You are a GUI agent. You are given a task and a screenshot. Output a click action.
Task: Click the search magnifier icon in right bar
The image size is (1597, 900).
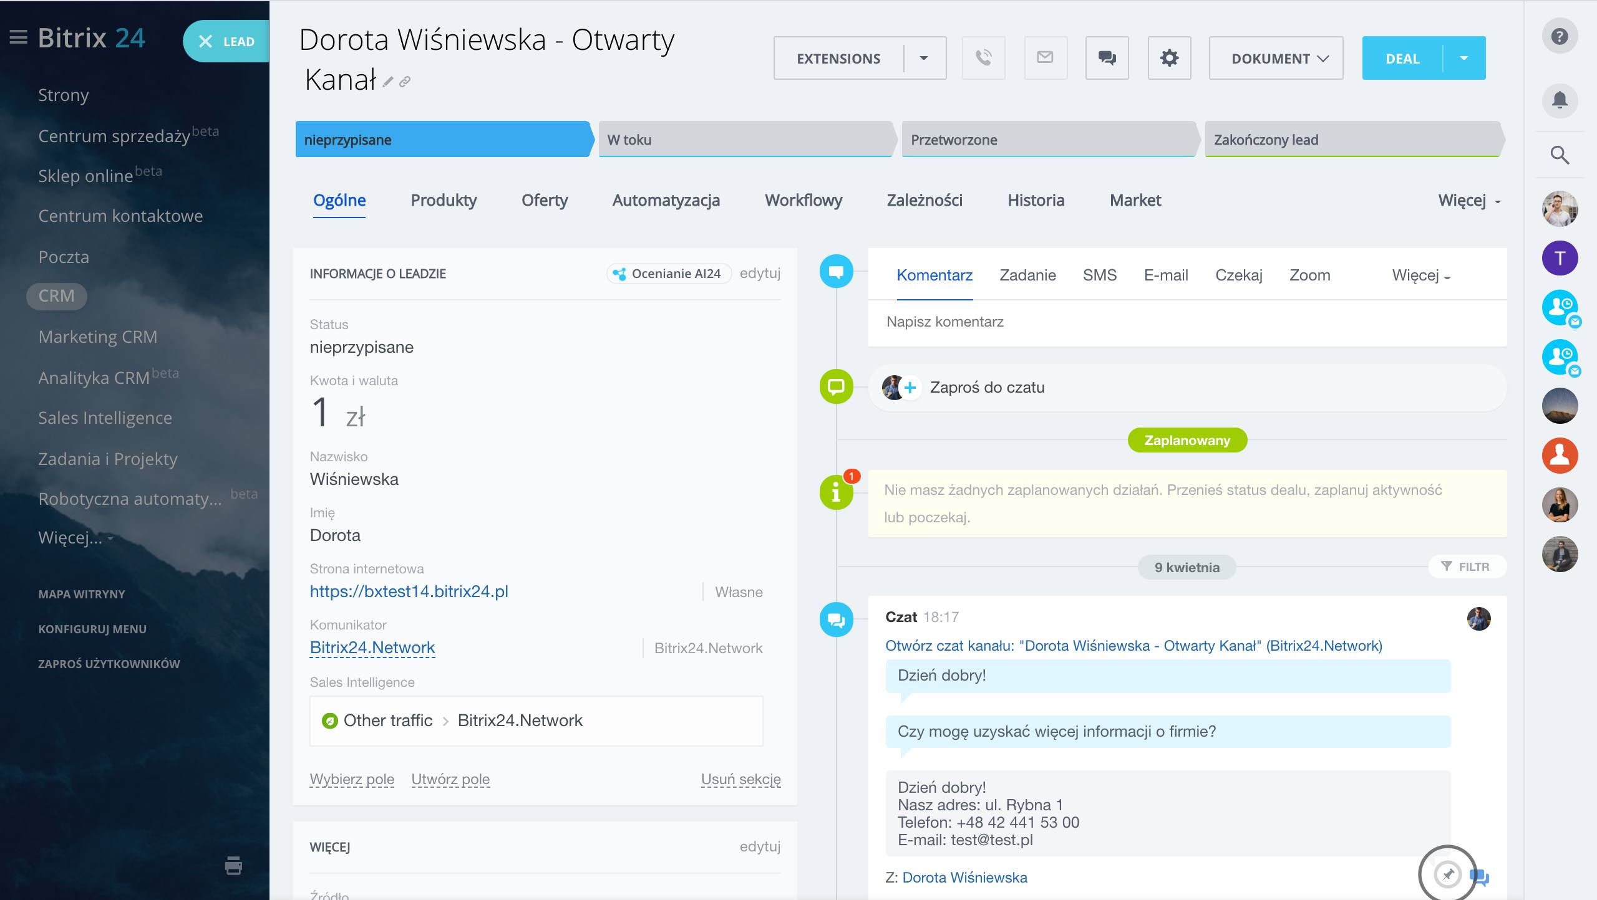[1560, 155]
